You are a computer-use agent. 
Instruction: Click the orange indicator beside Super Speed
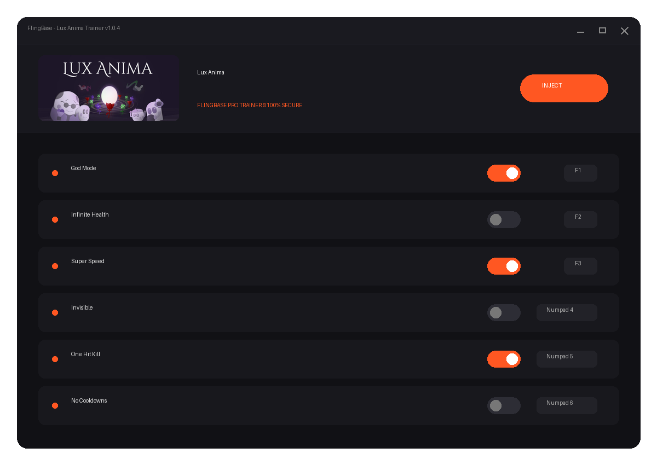[55, 266]
